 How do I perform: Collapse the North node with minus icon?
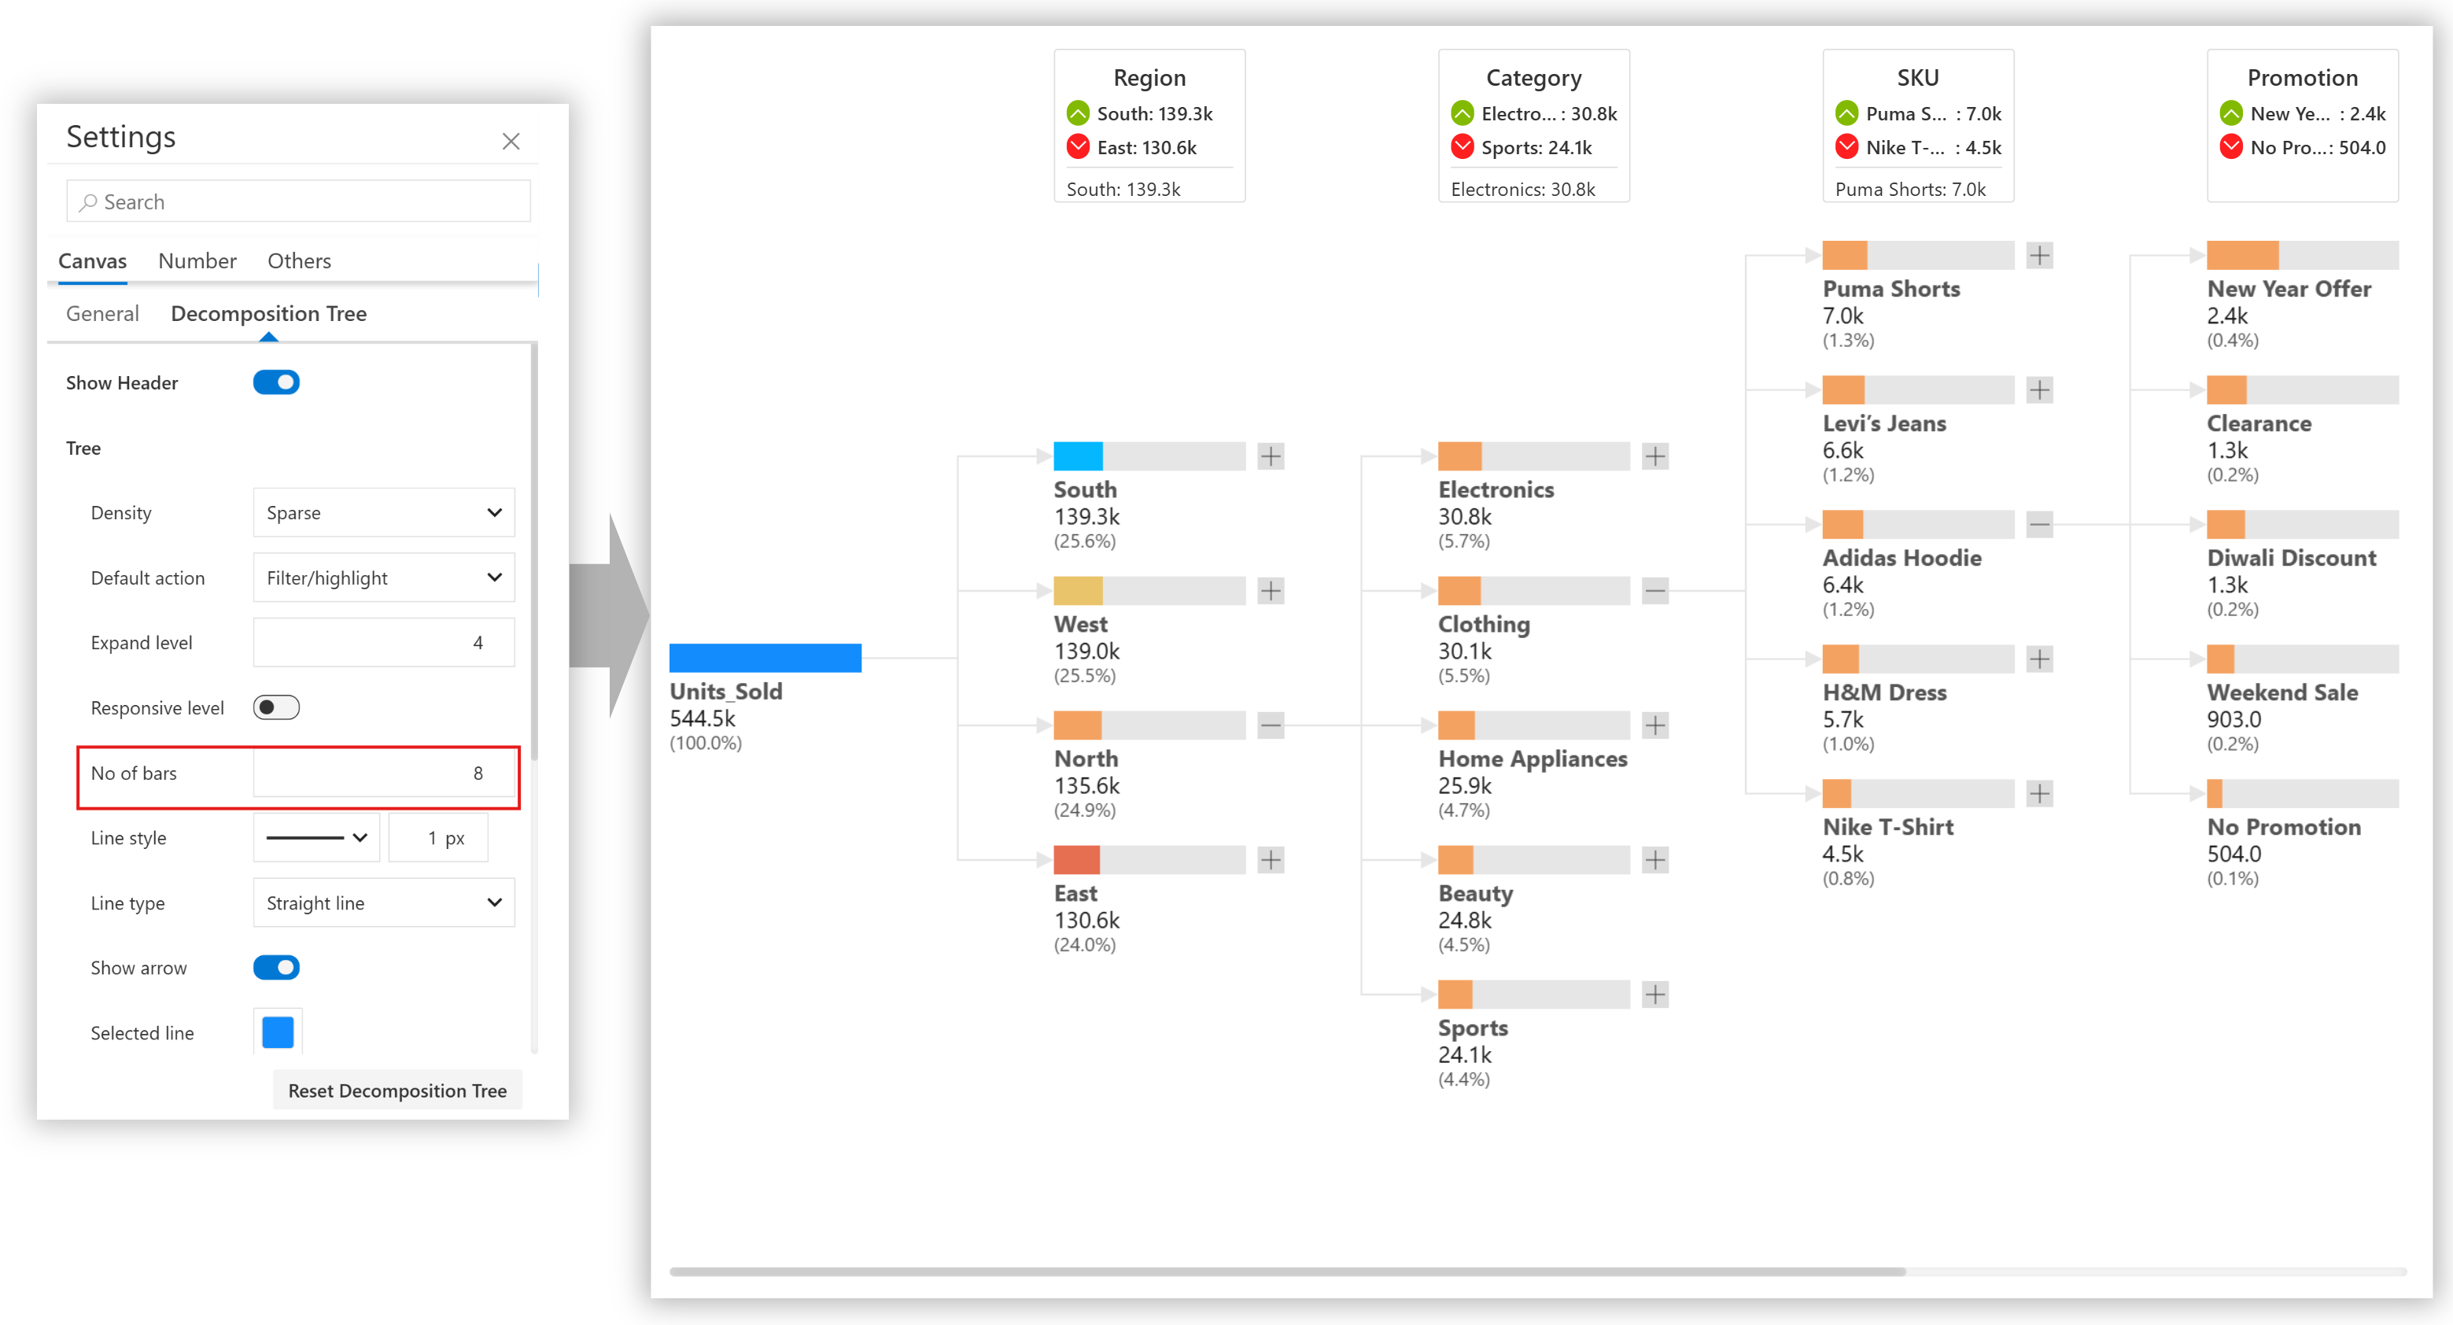pos(1271,726)
